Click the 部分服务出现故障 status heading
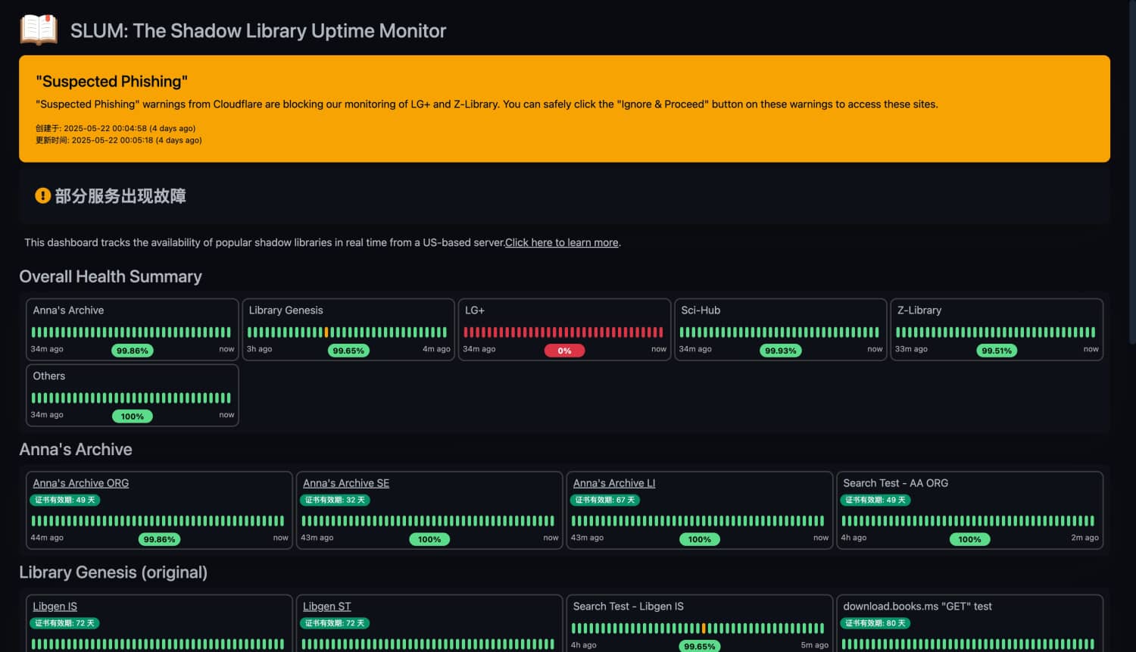The height and width of the screenshot is (652, 1136). point(120,196)
